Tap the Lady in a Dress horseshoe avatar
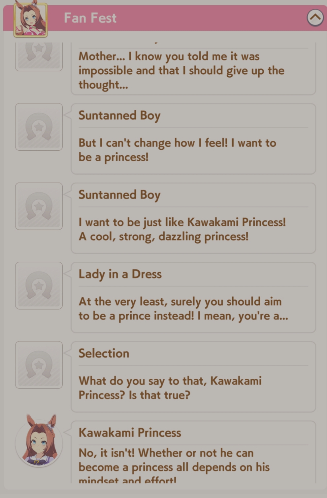The image size is (327, 498). click(x=39, y=286)
